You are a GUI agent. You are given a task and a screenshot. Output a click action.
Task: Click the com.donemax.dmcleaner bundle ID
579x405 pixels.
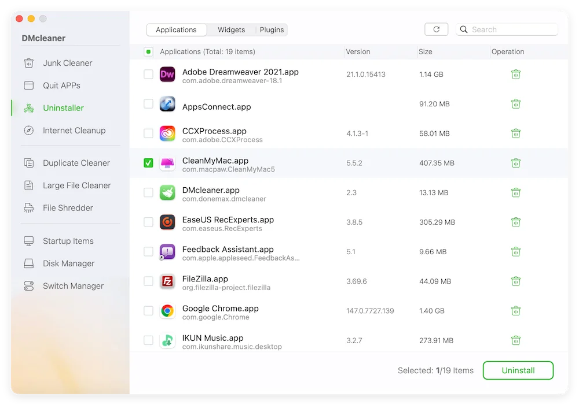pos(224,199)
